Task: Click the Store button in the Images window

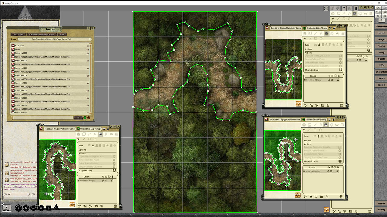Action: click(x=62, y=34)
